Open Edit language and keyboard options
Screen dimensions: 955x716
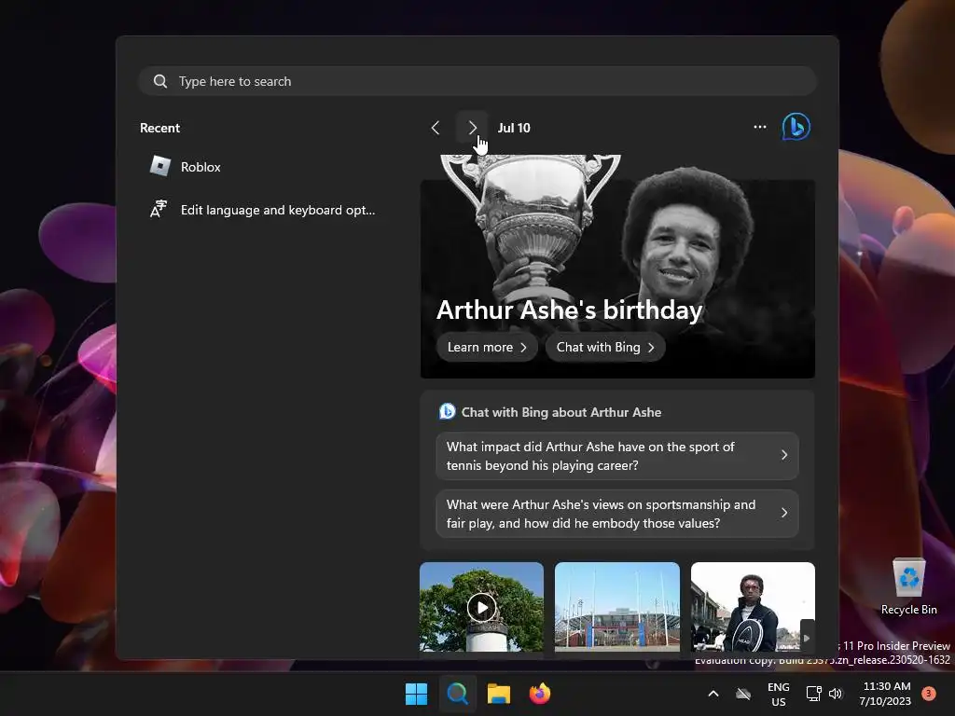pyautogui.click(x=262, y=210)
